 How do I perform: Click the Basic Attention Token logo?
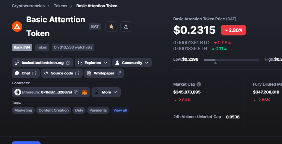pos(17,27)
